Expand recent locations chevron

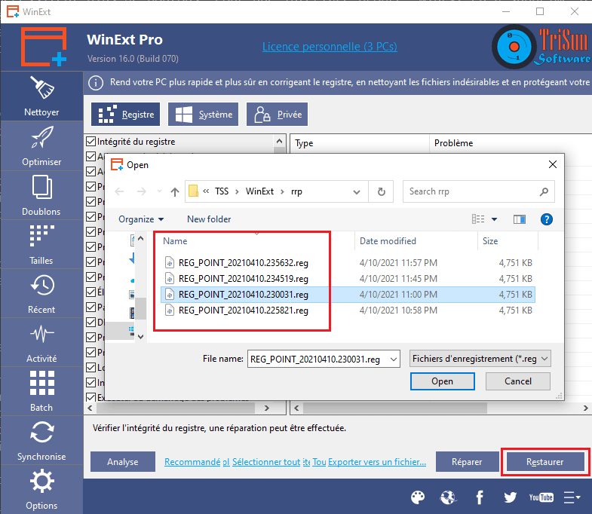[159, 191]
